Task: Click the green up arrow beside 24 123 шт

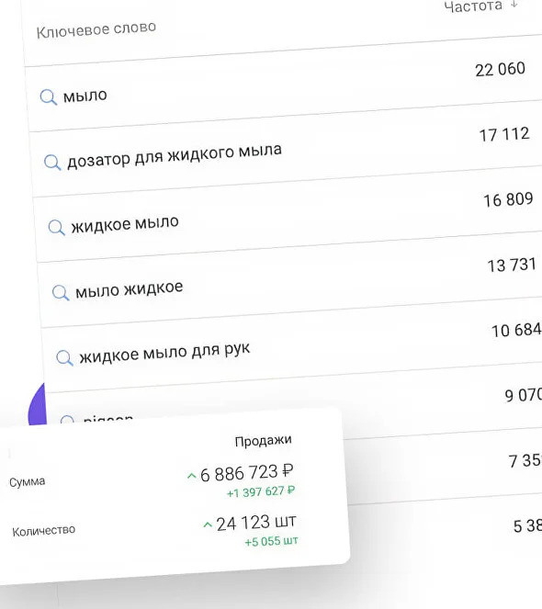Action: click(x=208, y=525)
